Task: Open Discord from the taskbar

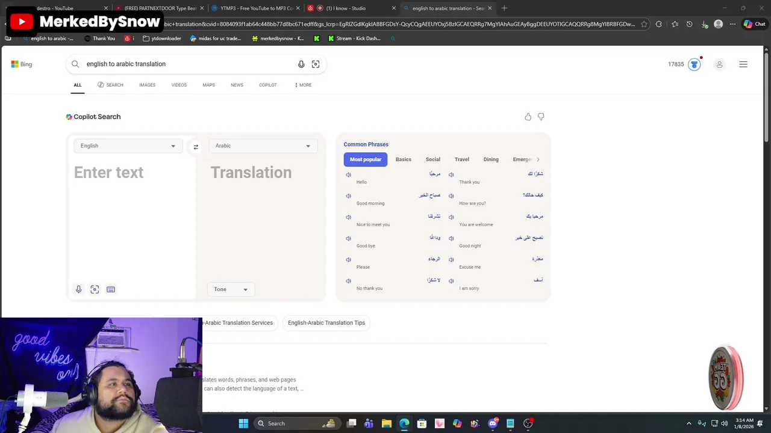Action: [x=493, y=423]
